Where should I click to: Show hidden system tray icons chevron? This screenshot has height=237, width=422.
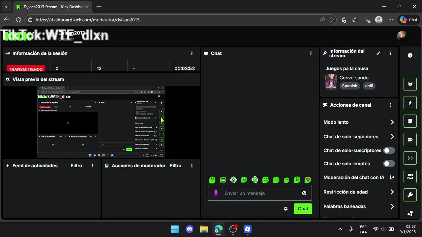pyautogui.click(x=340, y=229)
